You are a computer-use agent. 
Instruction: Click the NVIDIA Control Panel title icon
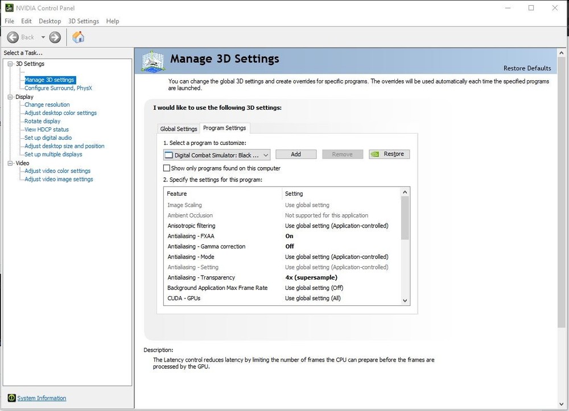[9, 7]
